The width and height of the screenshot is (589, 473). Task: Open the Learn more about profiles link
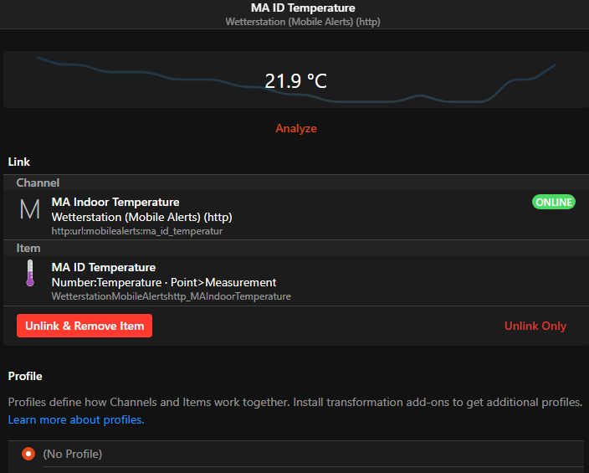click(76, 419)
